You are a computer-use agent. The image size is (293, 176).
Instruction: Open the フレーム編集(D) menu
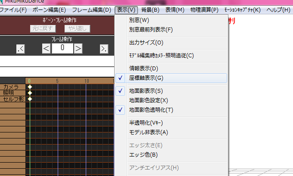pos(92,10)
